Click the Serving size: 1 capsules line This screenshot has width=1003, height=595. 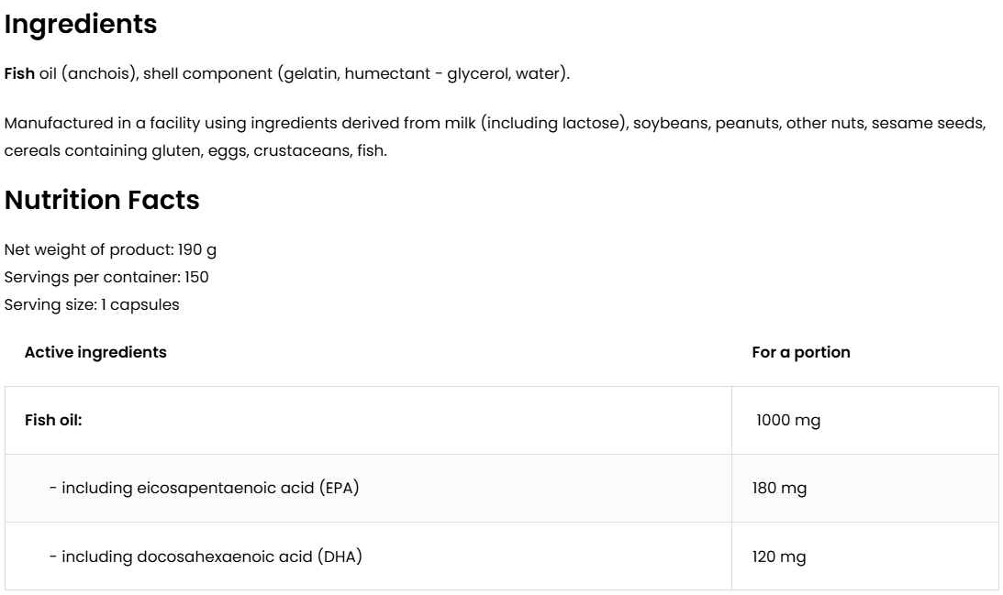(92, 305)
